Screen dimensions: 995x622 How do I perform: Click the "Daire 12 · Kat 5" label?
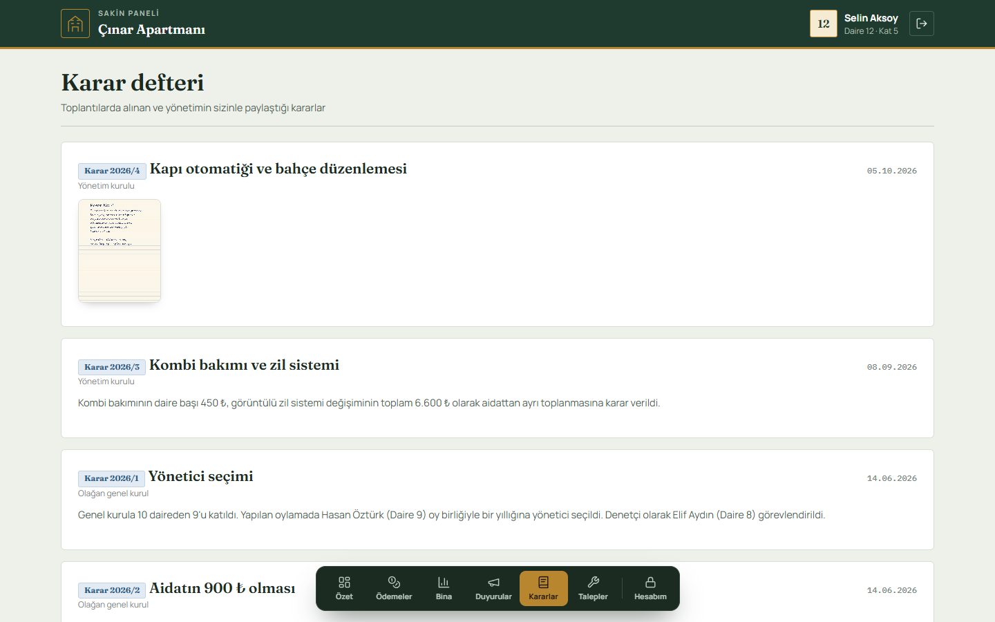click(x=871, y=31)
